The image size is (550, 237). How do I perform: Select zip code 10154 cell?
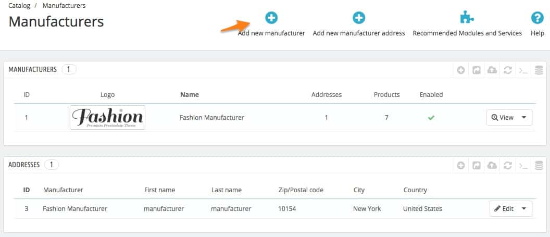[287, 208]
